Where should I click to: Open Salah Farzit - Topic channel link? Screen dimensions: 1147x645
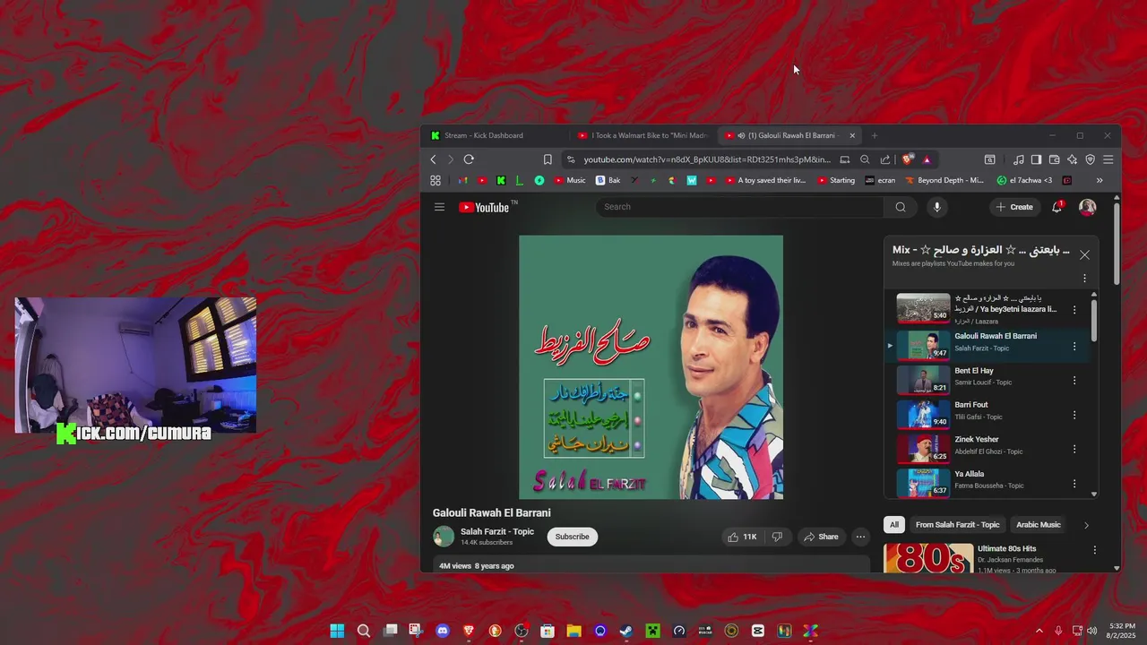[x=496, y=531]
